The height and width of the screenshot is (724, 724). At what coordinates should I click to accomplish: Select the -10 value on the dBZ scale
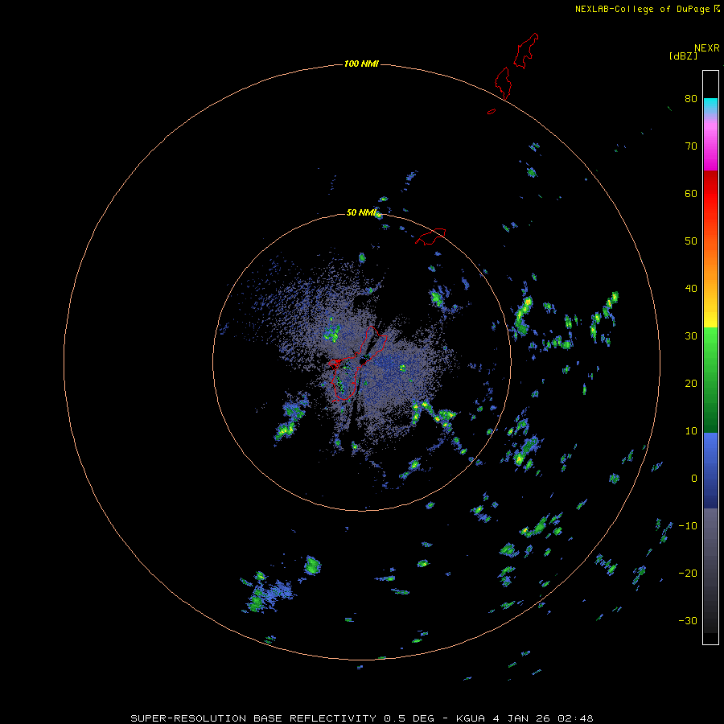click(x=688, y=526)
